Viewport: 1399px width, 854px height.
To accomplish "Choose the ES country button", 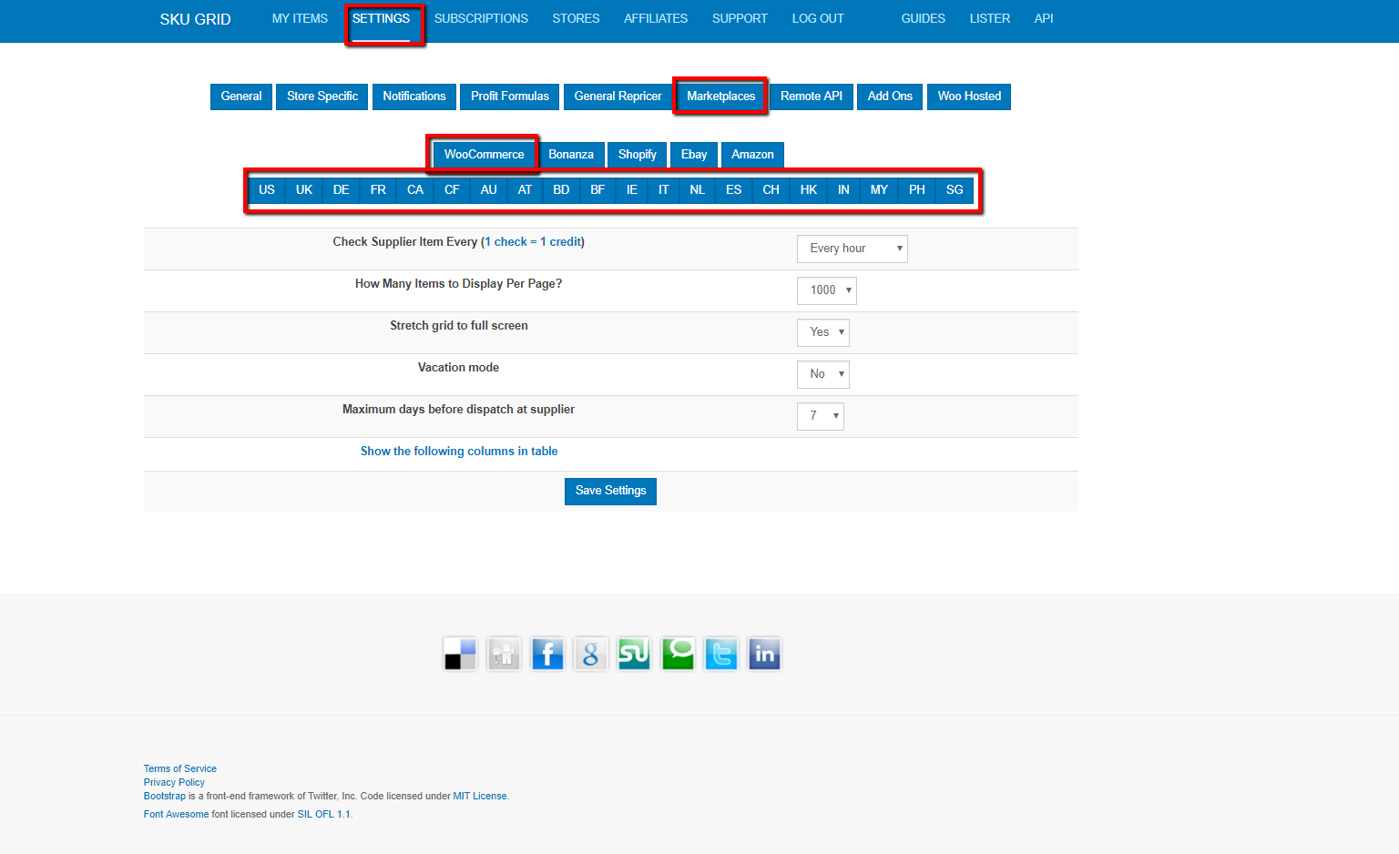I will (x=734, y=190).
